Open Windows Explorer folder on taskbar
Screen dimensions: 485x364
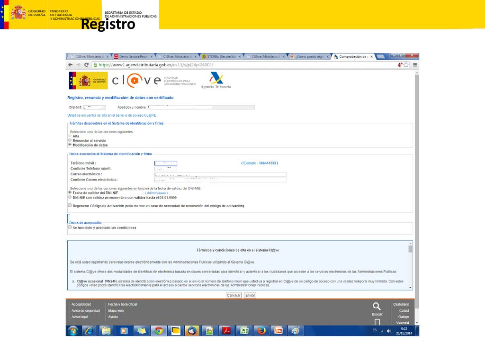(x=106, y=331)
